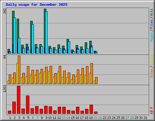
Task: Select day 17 on the date axis
Action: 82,118
